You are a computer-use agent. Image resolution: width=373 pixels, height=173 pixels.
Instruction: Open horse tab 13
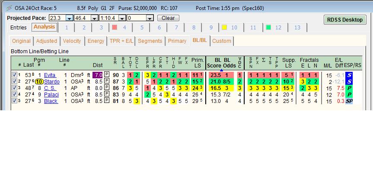point(297,28)
